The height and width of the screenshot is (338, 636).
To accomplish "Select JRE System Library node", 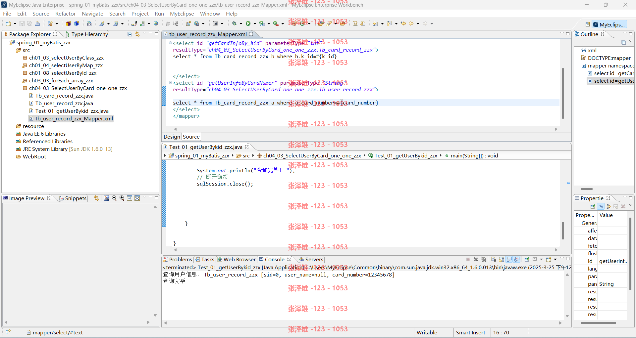I will [65, 149].
